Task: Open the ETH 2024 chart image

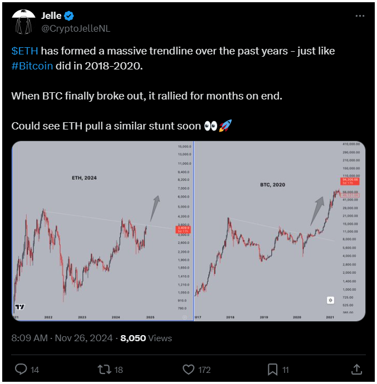Action: coord(102,231)
